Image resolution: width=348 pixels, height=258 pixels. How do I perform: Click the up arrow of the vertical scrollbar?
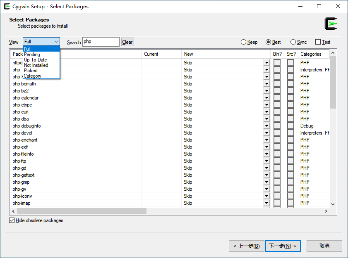(x=333, y=53)
